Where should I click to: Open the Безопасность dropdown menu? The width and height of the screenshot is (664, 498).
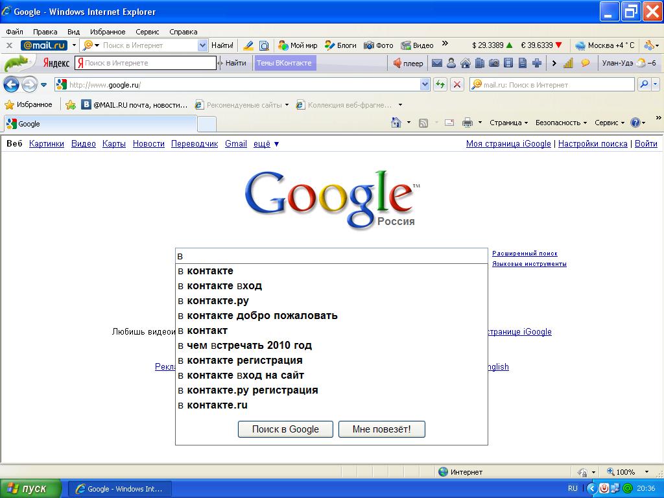click(561, 123)
